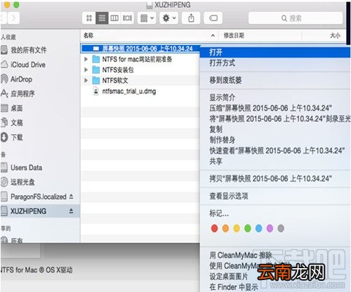The height and width of the screenshot is (292, 351).
Task: Choose 打开 in the context menu
Action: coord(275,52)
